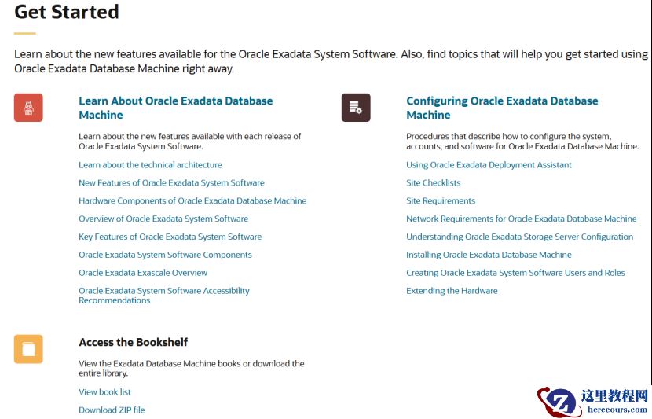
Task: Click the dark Configuring Exadata icon
Action: (x=356, y=108)
